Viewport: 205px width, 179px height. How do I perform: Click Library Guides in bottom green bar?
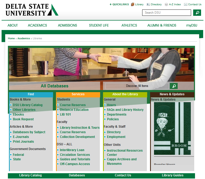(173, 175)
